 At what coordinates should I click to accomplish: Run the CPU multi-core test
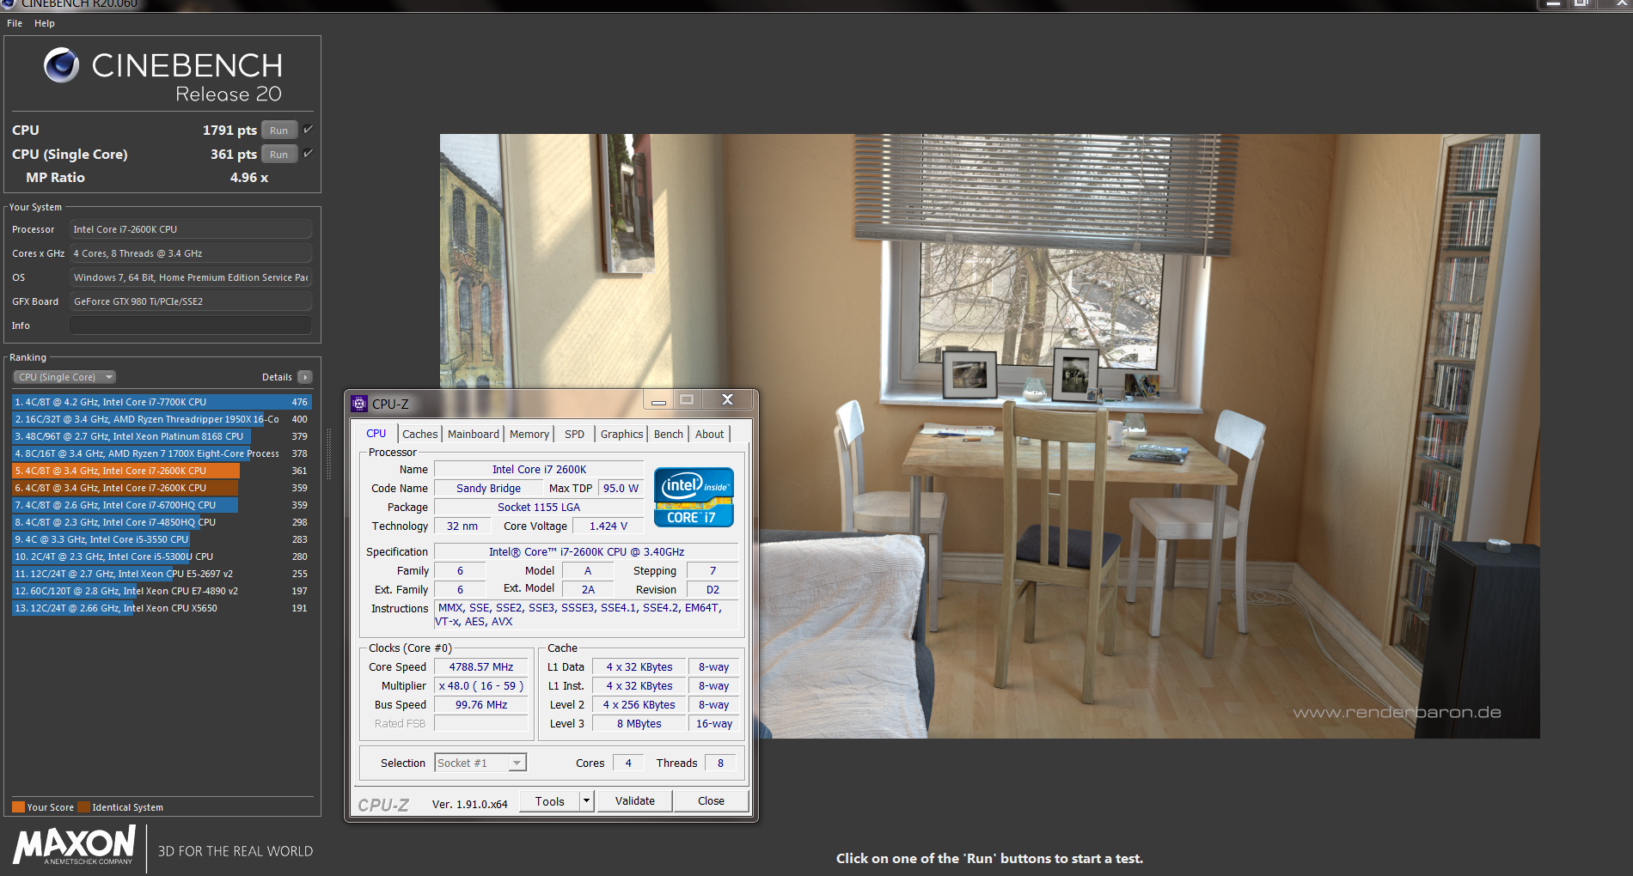tap(279, 131)
